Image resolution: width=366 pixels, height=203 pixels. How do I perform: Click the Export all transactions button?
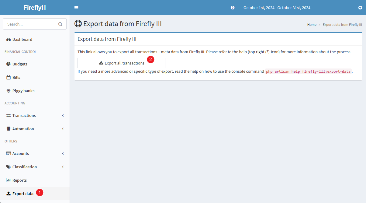(x=121, y=63)
